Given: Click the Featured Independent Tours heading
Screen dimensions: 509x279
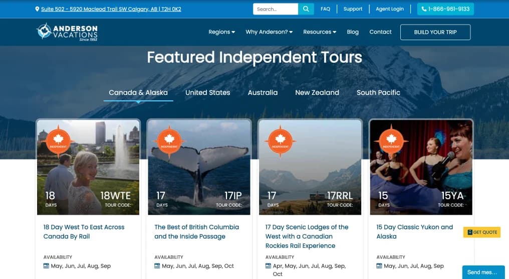Looking at the screenshot, I should click(x=254, y=57).
